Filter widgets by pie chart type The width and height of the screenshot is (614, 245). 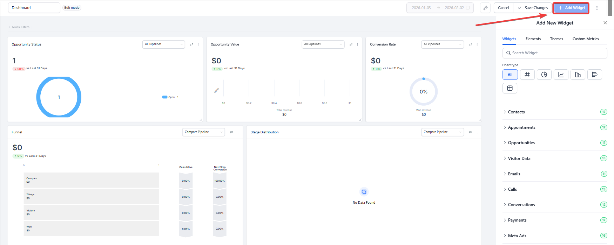(544, 75)
